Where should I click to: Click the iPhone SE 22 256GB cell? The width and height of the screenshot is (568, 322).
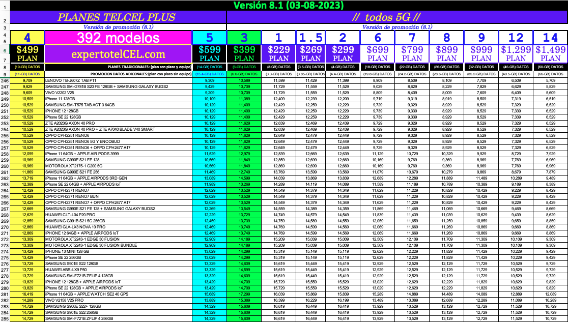coord(118,257)
